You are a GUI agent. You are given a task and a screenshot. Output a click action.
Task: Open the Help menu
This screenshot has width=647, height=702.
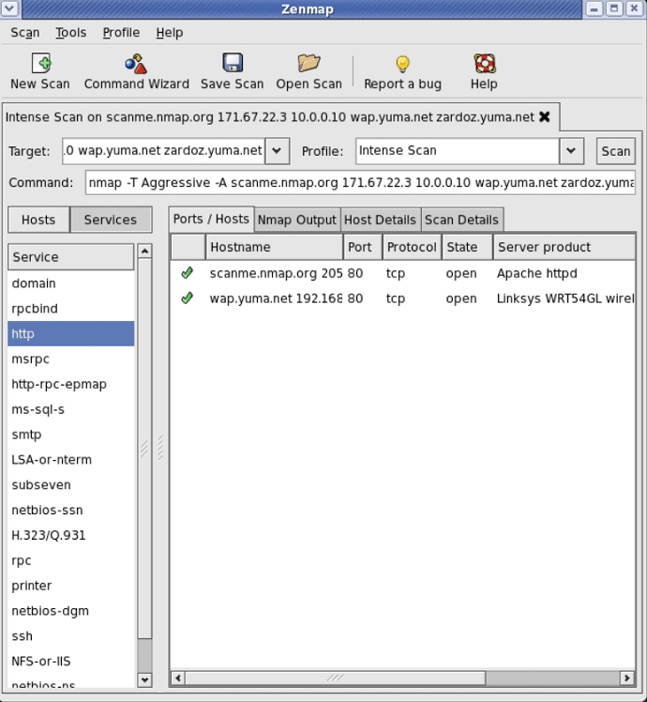tap(170, 33)
